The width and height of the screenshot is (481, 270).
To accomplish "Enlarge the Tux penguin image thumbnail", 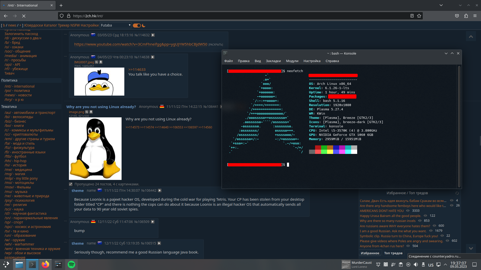I will 95,149.
